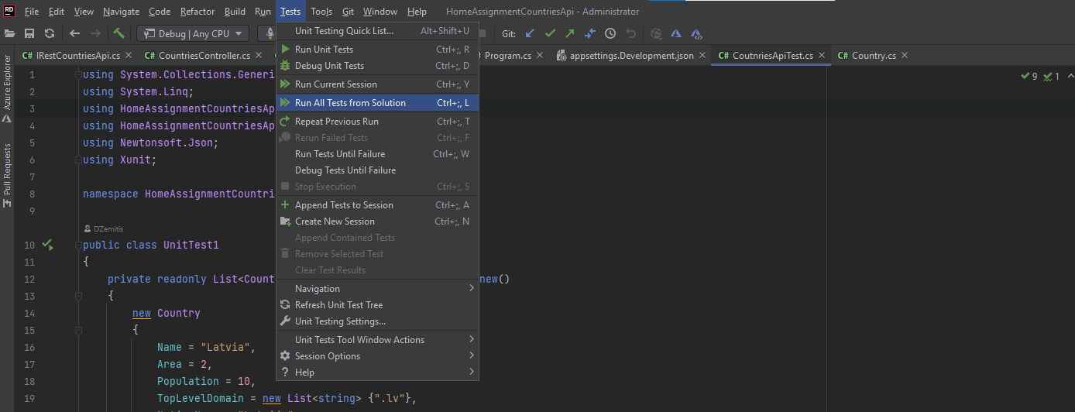Select Unit Testing Quick List menu item
Image resolution: width=1075 pixels, height=412 pixels.
pos(377,31)
